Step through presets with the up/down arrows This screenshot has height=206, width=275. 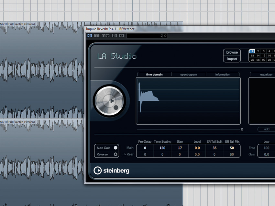161,36
